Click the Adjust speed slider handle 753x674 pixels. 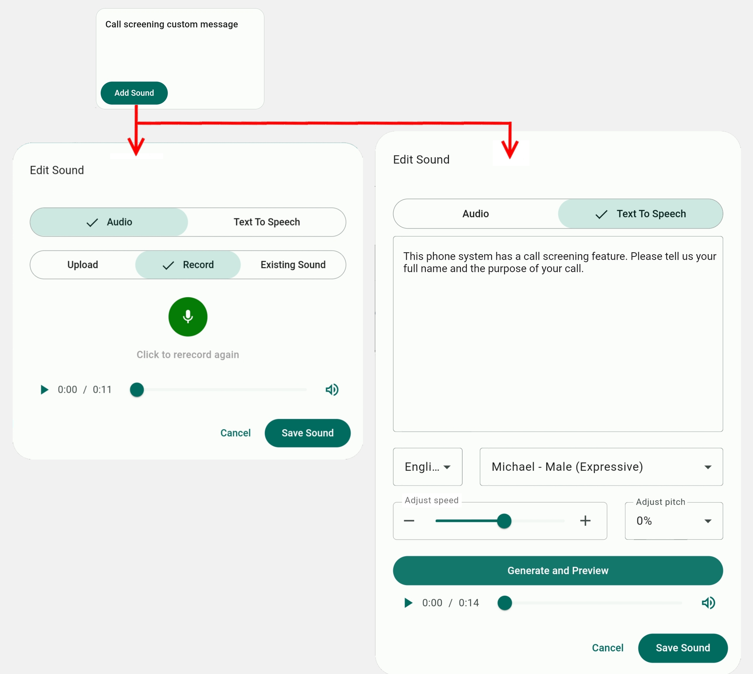504,521
